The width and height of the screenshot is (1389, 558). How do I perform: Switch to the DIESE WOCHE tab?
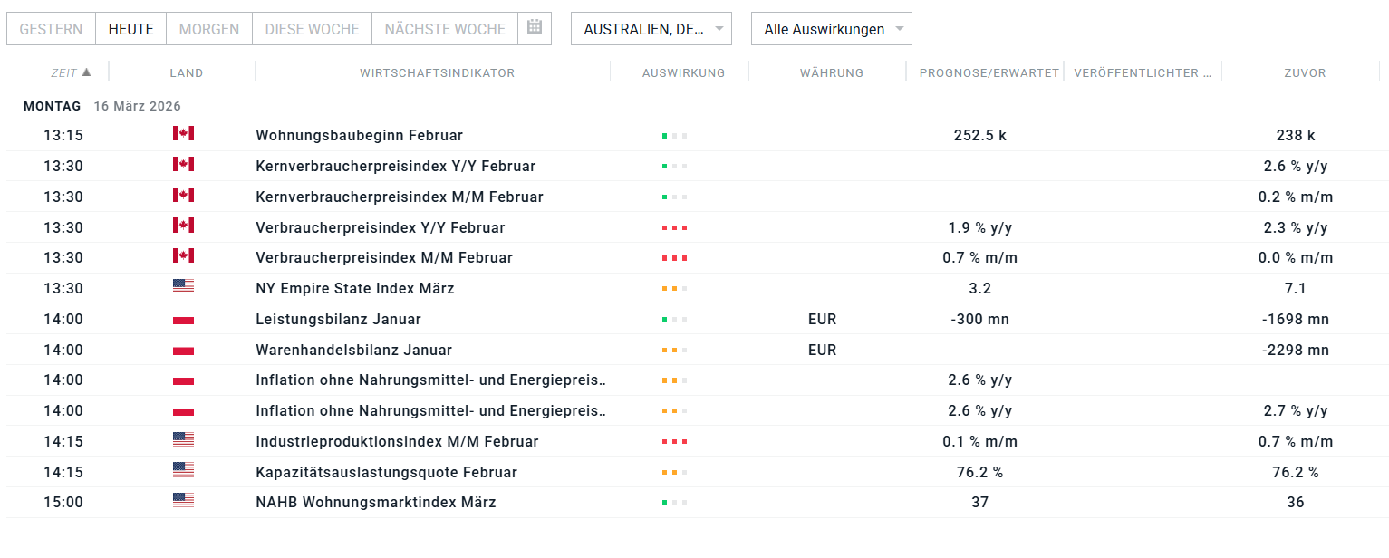coord(312,28)
